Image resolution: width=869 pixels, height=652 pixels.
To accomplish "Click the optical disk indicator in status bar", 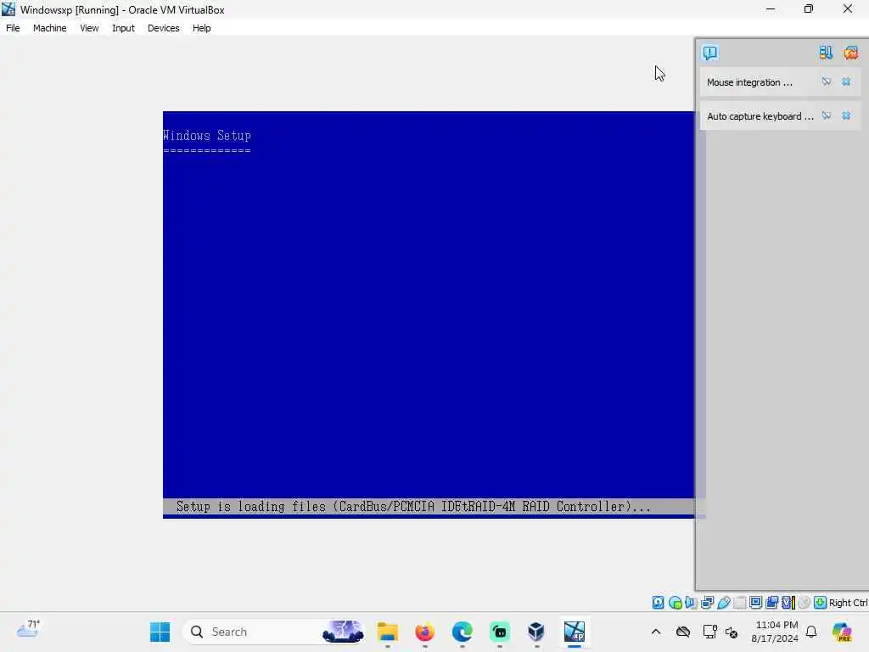I will [x=675, y=603].
